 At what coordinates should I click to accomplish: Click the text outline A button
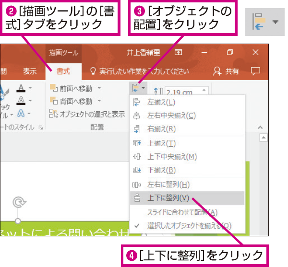(x=21, y=101)
